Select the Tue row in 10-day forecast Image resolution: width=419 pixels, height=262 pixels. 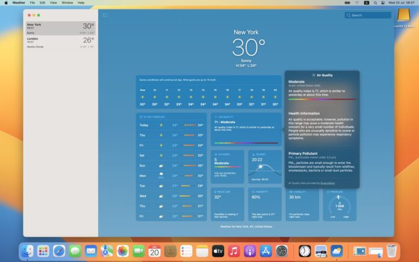[172, 186]
